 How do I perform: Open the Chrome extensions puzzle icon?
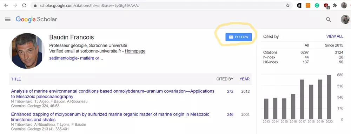tap(335, 6)
